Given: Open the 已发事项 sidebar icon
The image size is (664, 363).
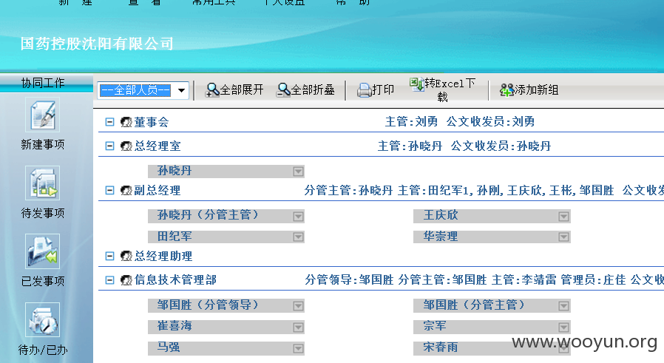Looking at the screenshot, I should click(42, 251).
